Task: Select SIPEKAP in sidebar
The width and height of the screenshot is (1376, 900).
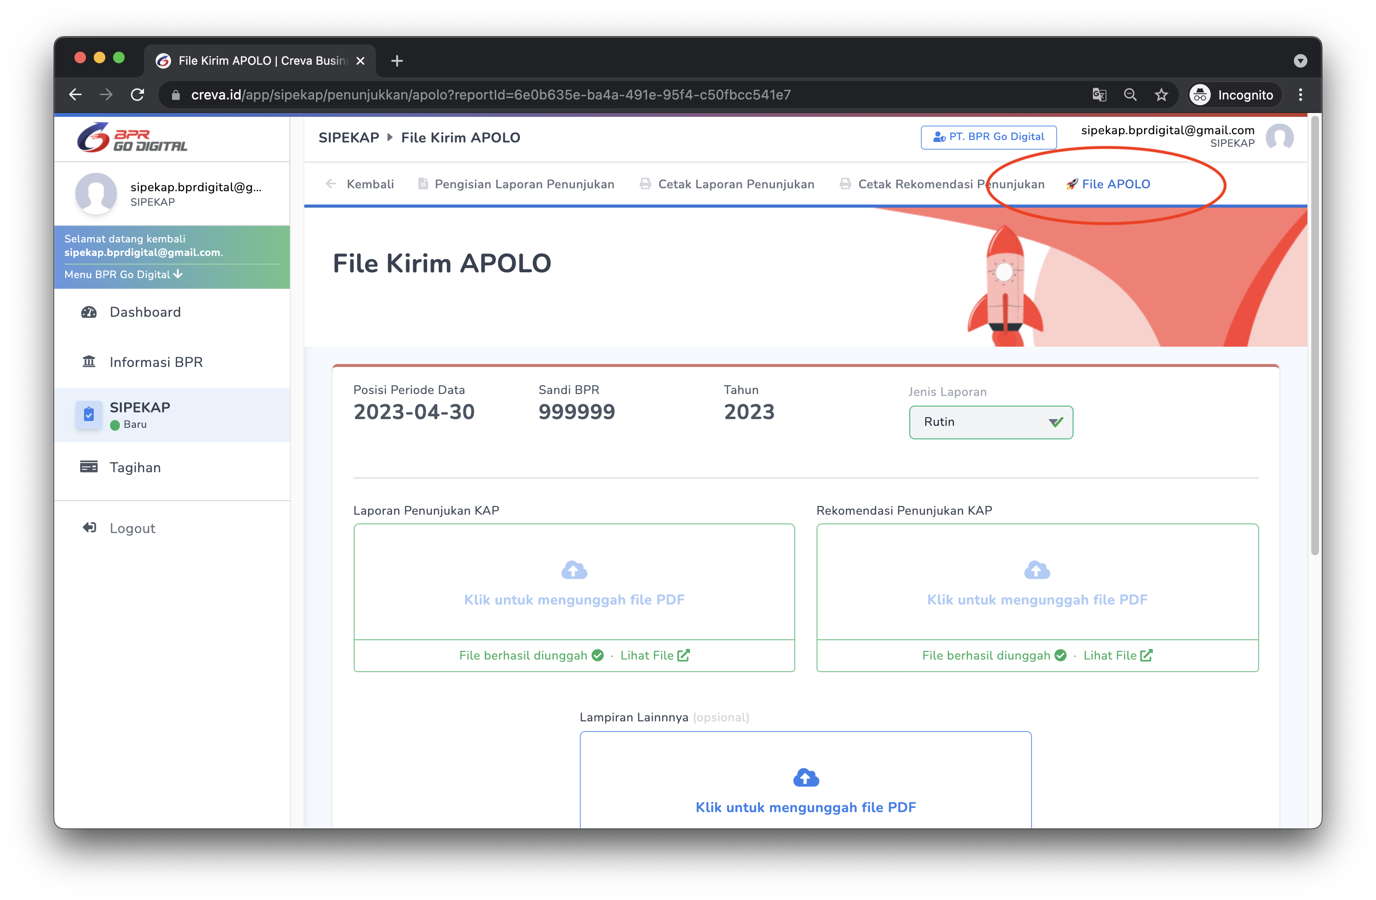Action: click(x=172, y=415)
